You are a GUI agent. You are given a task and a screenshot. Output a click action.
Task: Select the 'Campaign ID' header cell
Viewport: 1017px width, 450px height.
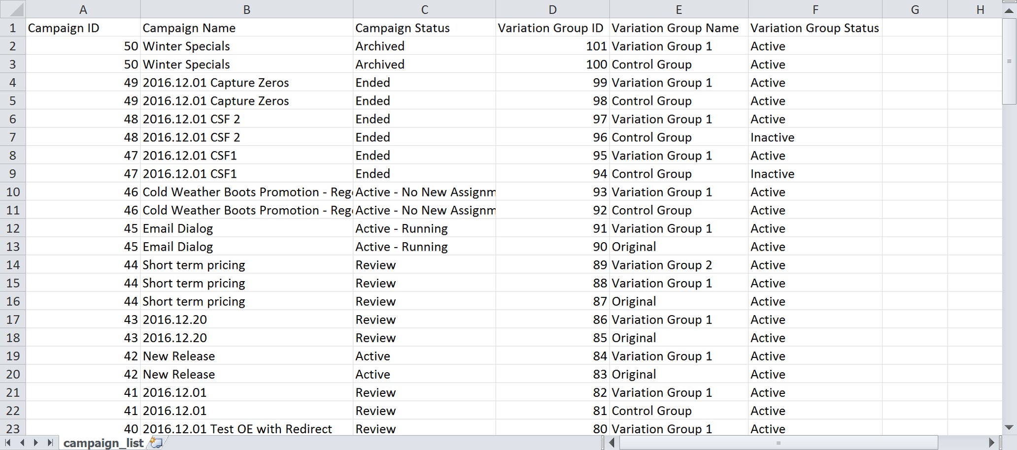click(83, 28)
